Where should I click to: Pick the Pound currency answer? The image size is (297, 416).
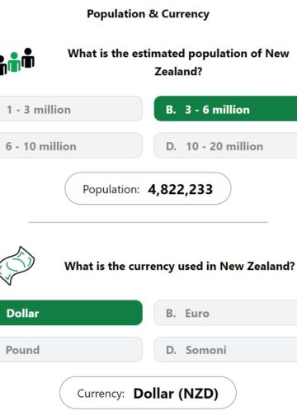[x=71, y=350]
